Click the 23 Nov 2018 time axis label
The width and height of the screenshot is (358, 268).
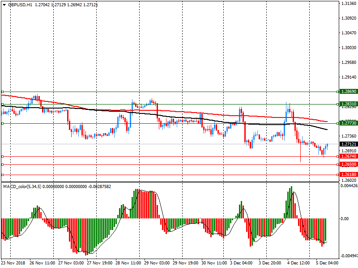(x=13, y=264)
